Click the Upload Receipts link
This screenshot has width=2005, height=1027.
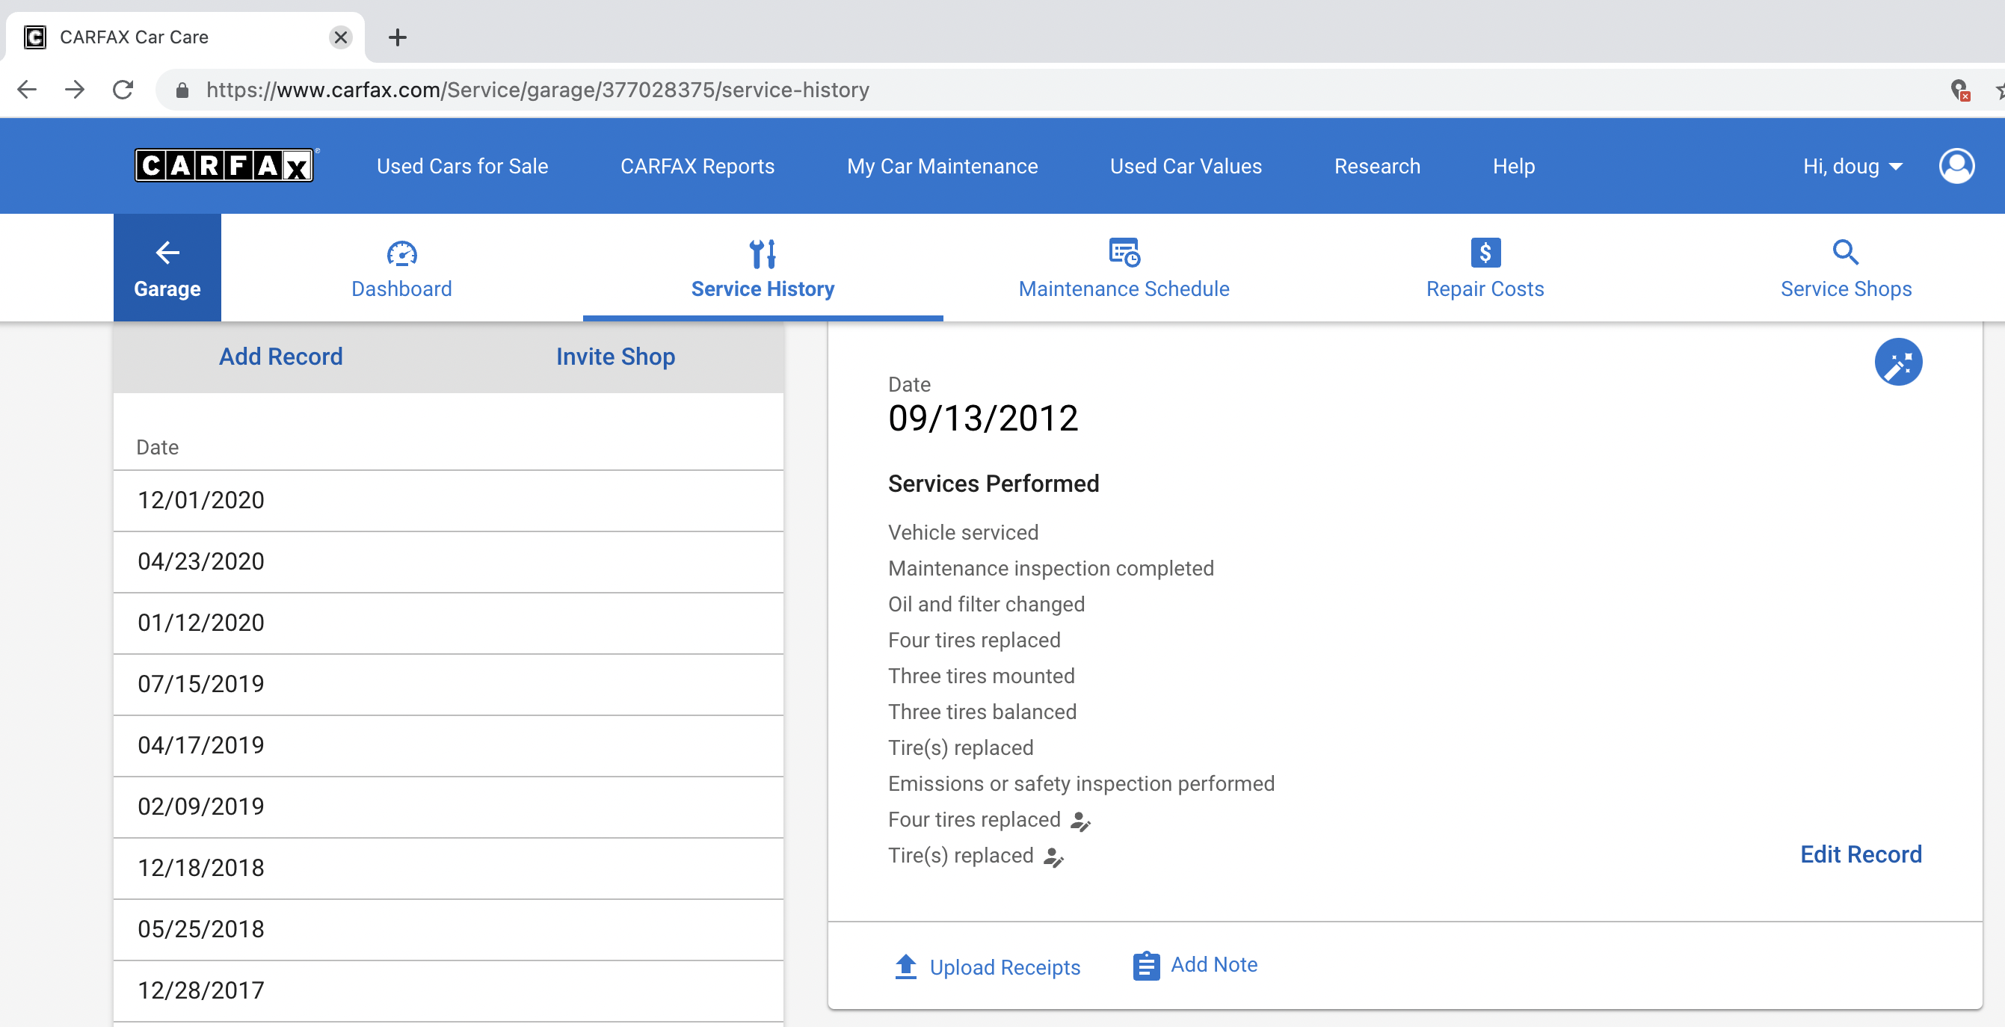(x=1005, y=967)
